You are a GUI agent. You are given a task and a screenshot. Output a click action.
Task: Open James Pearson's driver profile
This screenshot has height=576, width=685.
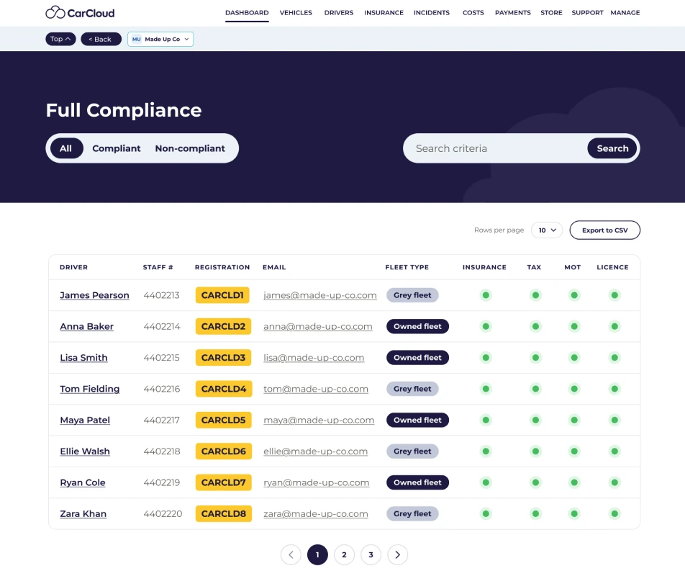(94, 295)
